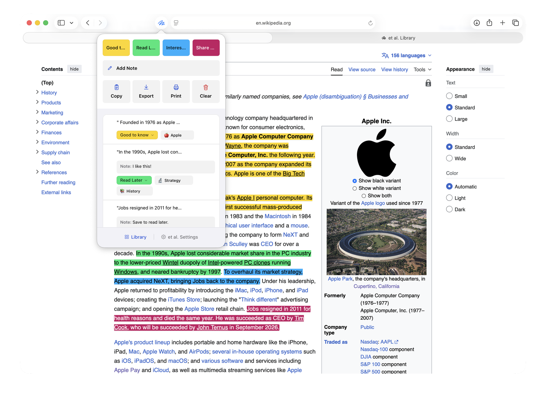Open the 156 languages translate menu

point(406,55)
